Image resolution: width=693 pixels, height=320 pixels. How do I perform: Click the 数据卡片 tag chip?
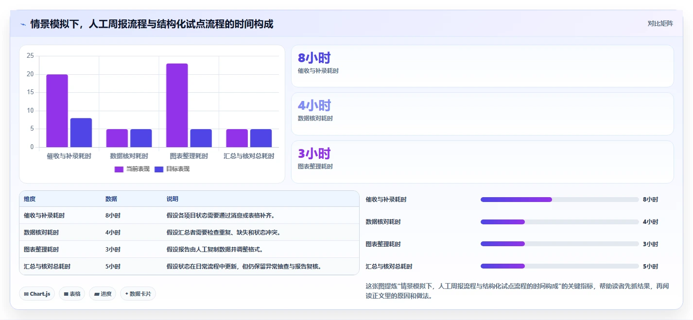point(138,294)
